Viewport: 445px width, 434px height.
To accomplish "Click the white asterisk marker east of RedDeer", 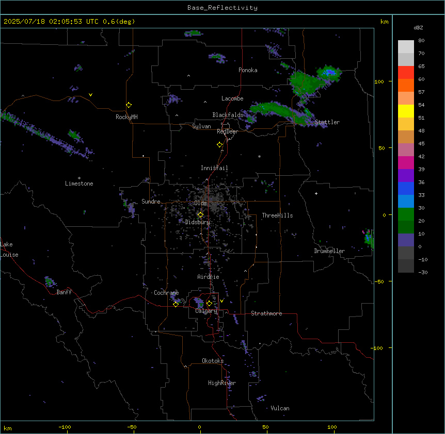I will [259, 156].
